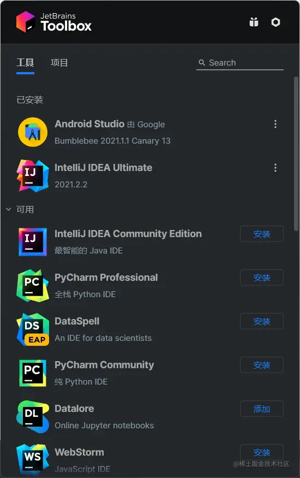Click IntelliJ IDEA Community Edition icon

coord(33,242)
